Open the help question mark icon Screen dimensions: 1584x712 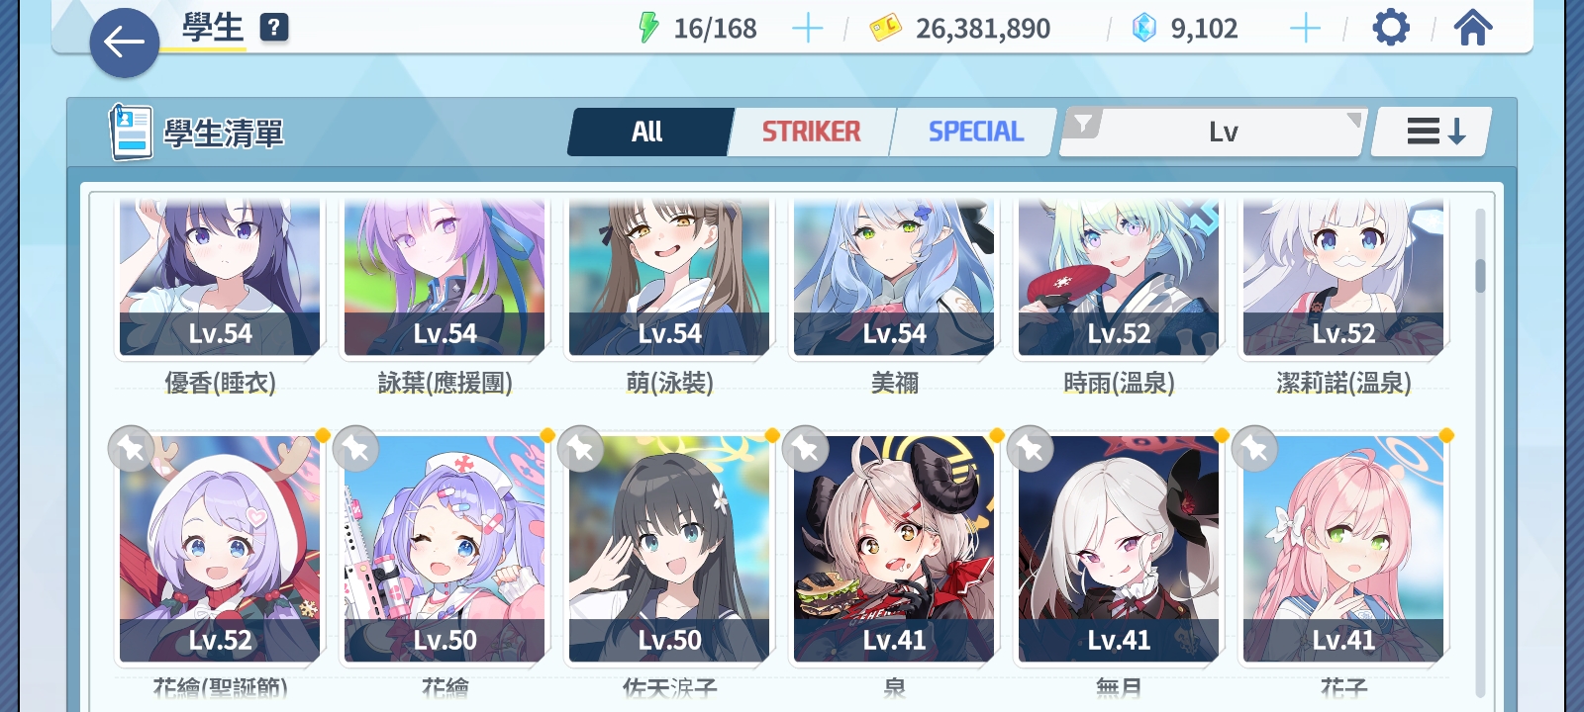pos(274,28)
